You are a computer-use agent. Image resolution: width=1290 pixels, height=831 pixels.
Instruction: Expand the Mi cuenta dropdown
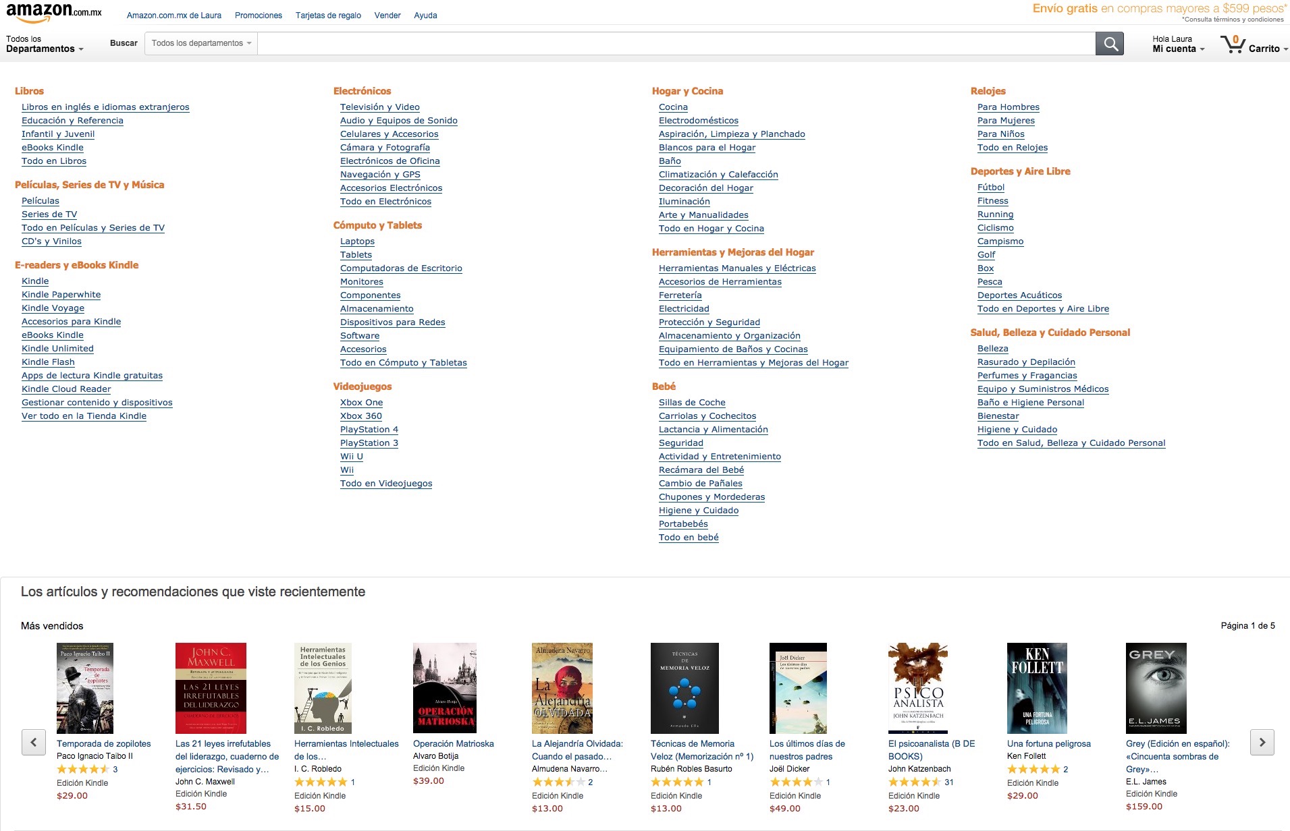1178,45
